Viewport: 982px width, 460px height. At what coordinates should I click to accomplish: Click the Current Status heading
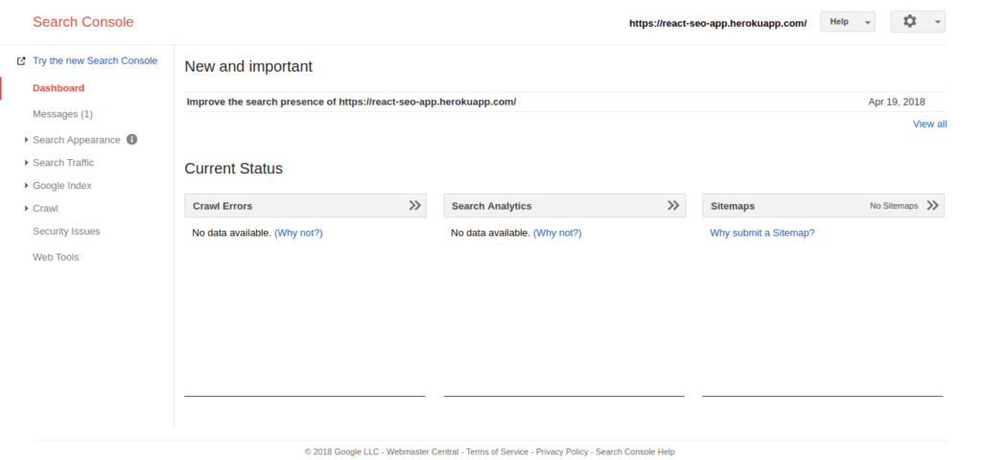point(234,169)
